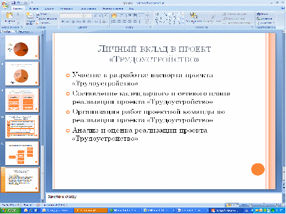Click the zoom in plus button

point(277,205)
